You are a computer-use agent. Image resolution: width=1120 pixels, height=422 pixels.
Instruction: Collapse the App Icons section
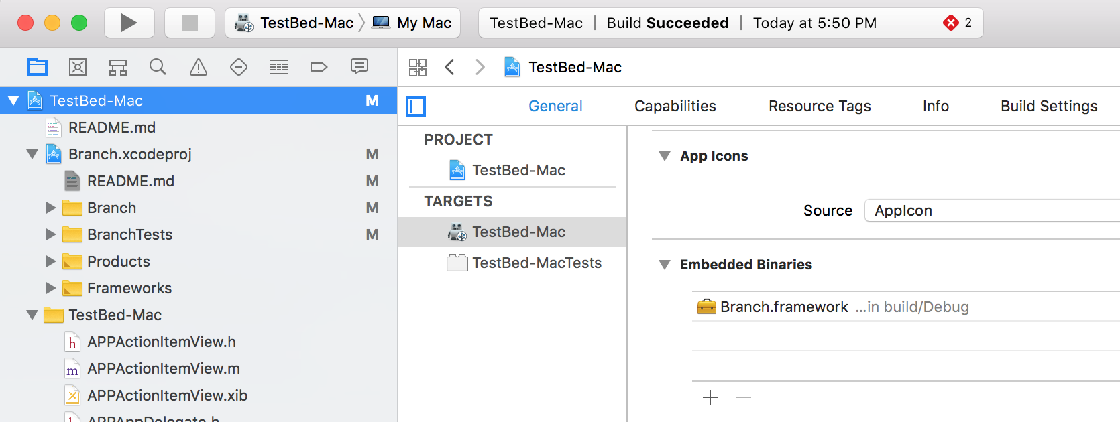coord(665,156)
